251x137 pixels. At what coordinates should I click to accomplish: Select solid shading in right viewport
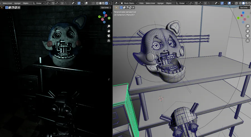243,3
